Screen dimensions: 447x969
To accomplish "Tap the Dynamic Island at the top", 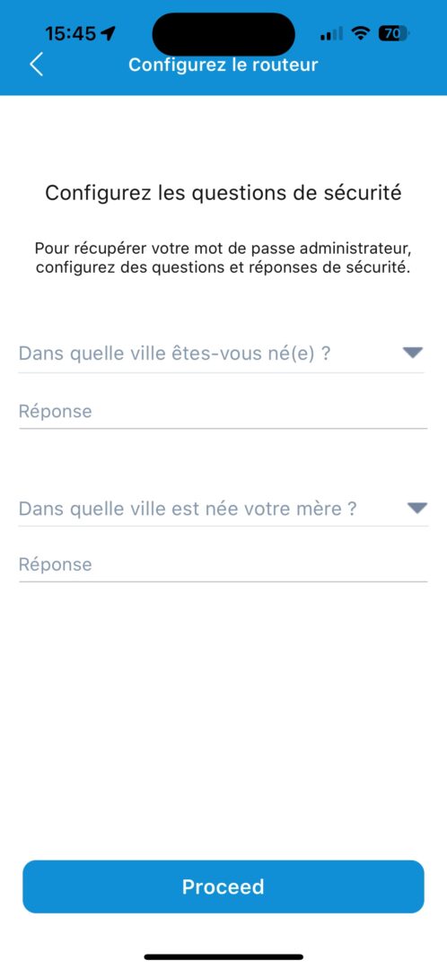I will pyautogui.click(x=223, y=34).
